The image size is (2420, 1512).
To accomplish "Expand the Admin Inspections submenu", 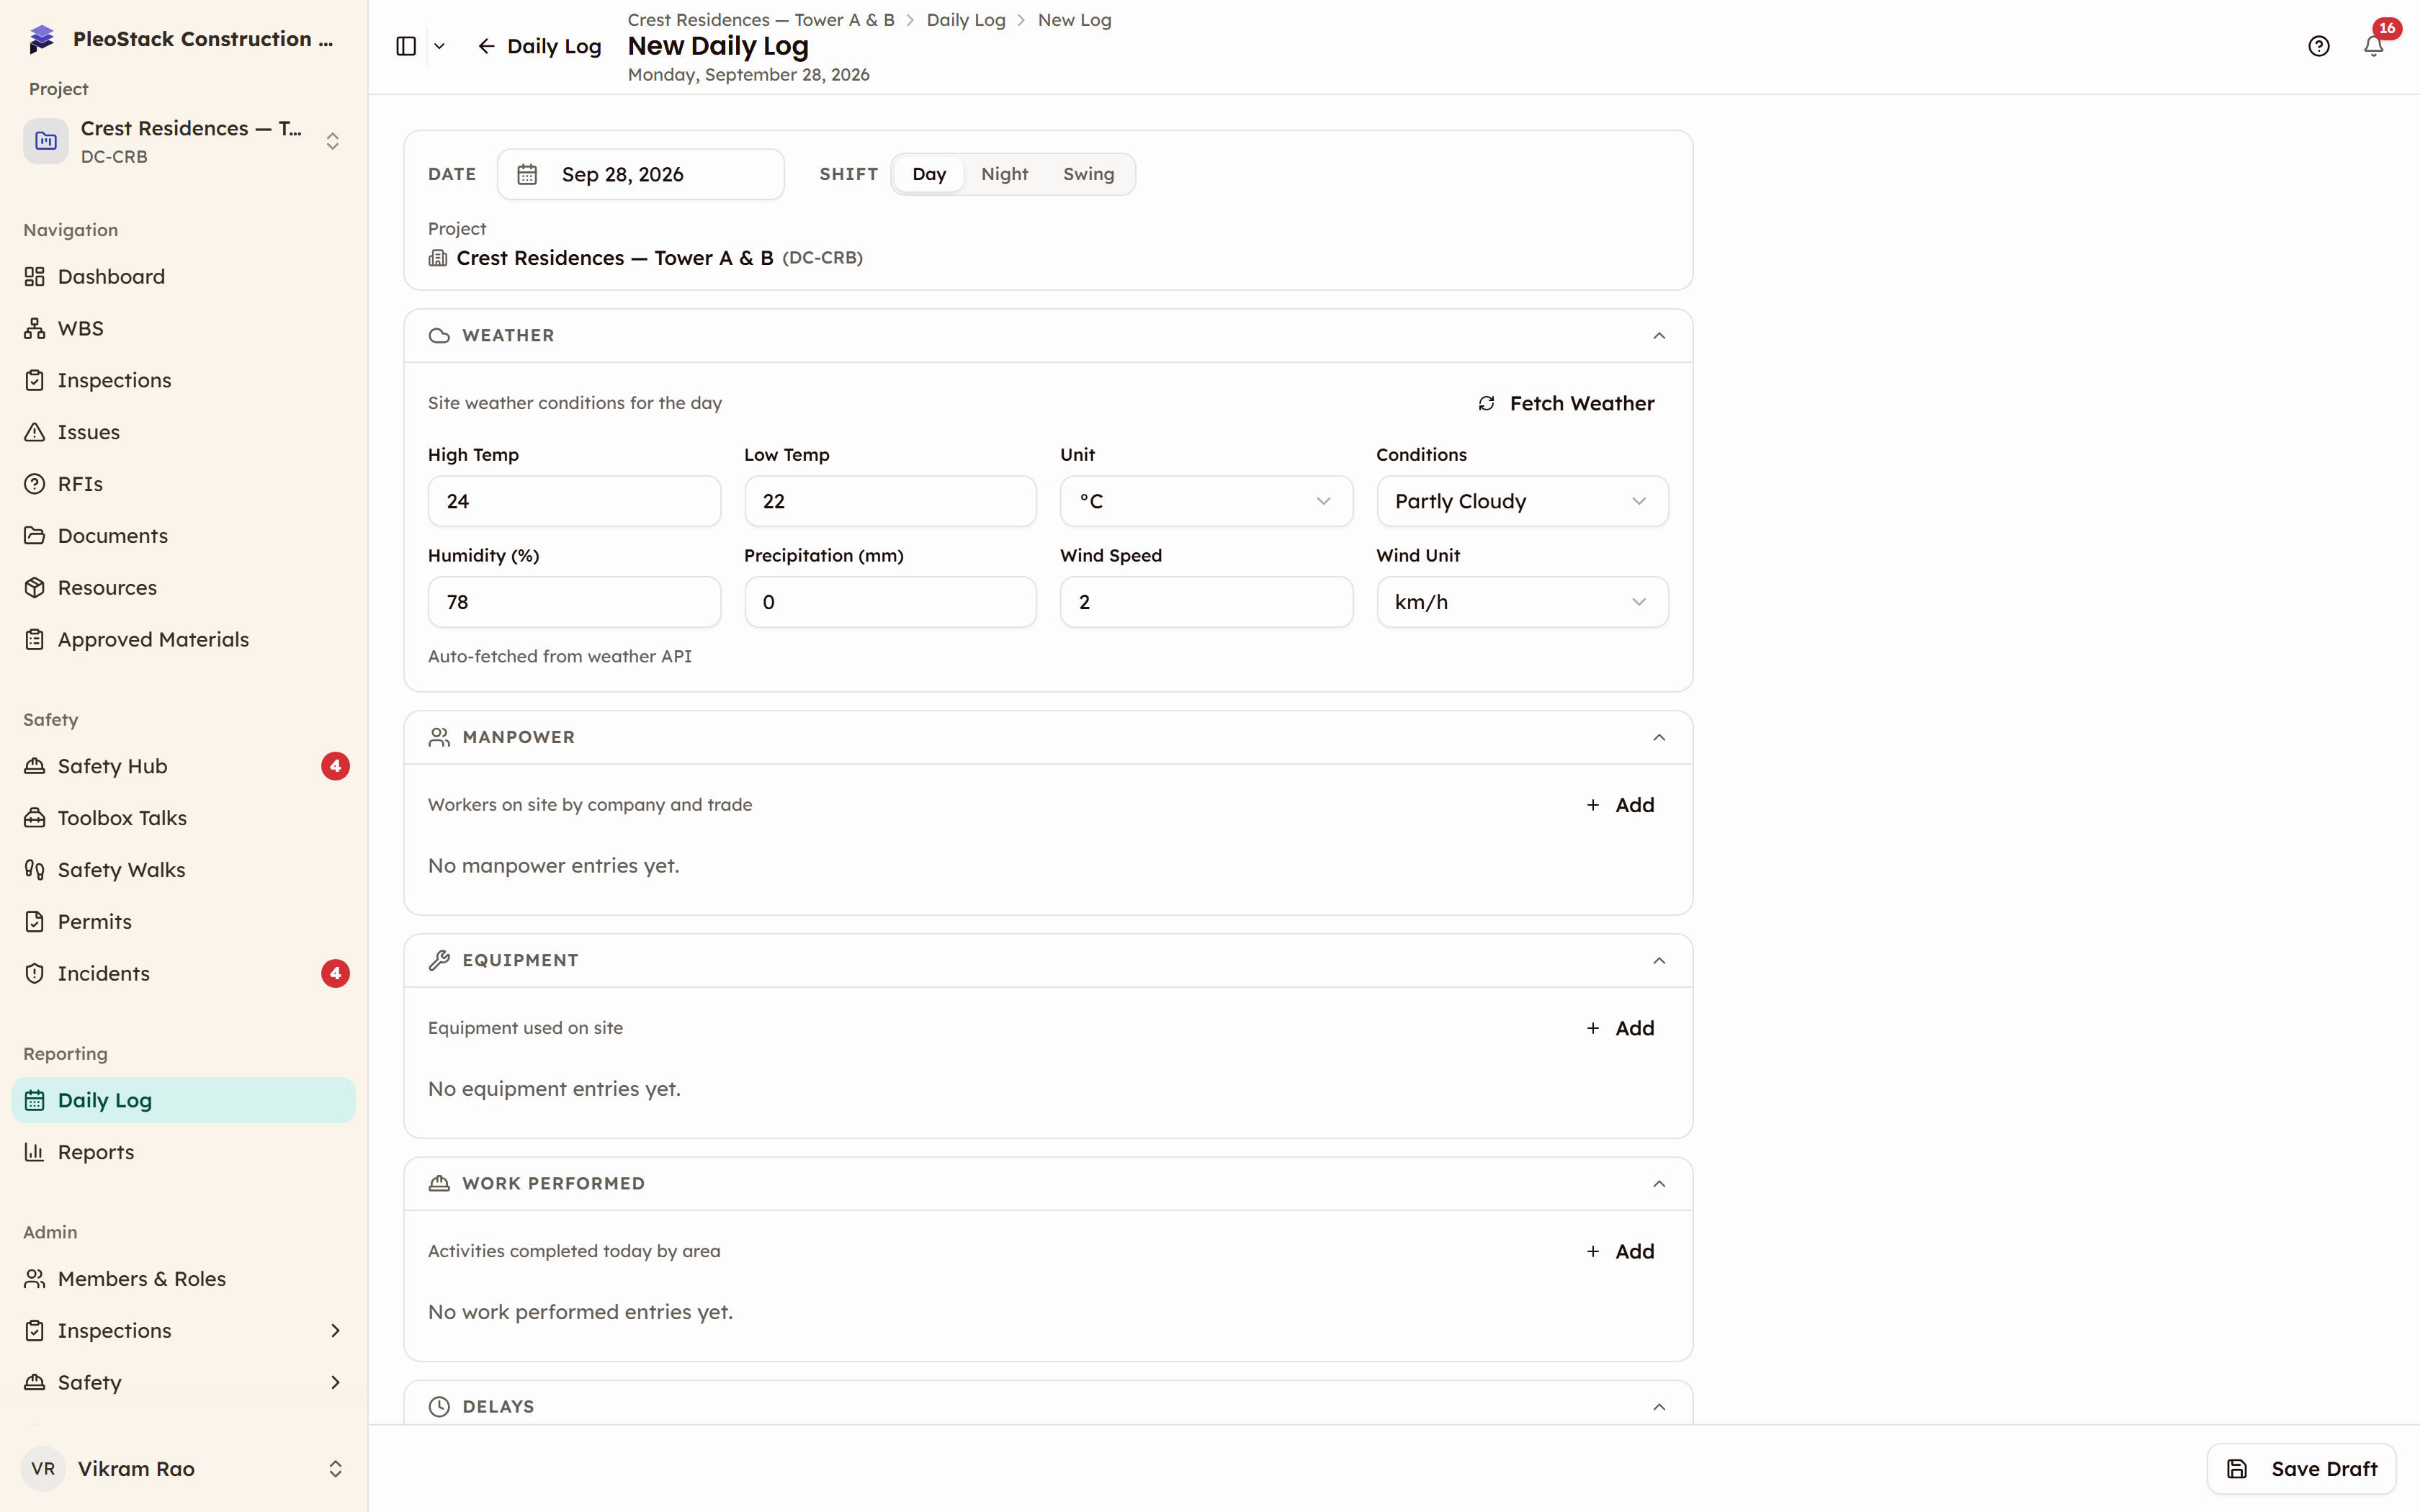I will point(335,1331).
